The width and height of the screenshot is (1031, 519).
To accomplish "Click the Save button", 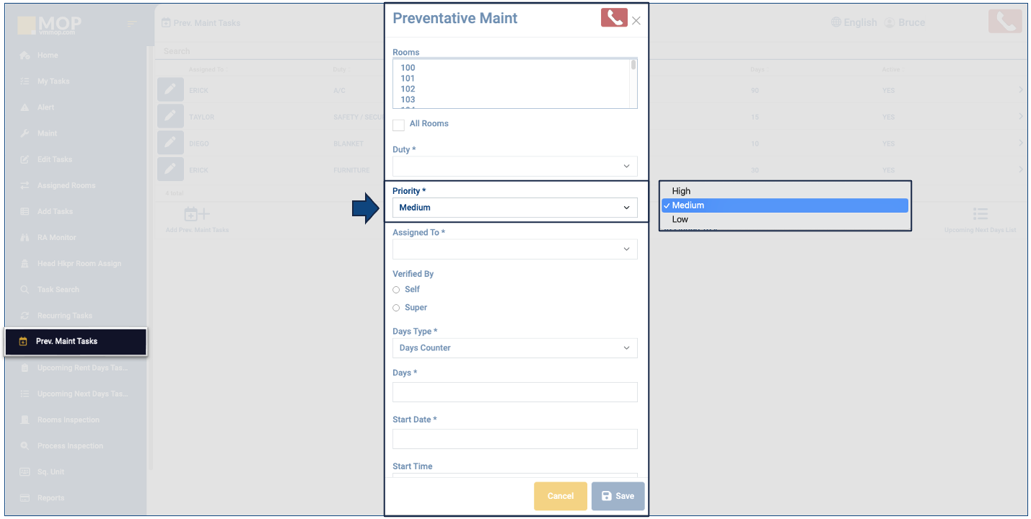I will 618,496.
